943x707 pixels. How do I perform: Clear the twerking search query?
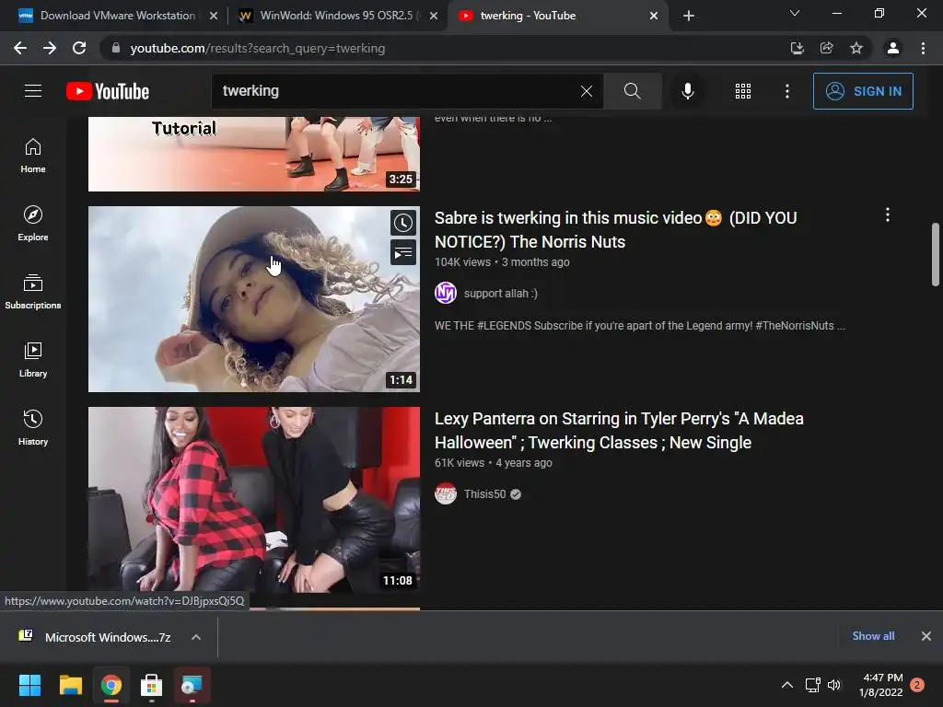pos(587,91)
